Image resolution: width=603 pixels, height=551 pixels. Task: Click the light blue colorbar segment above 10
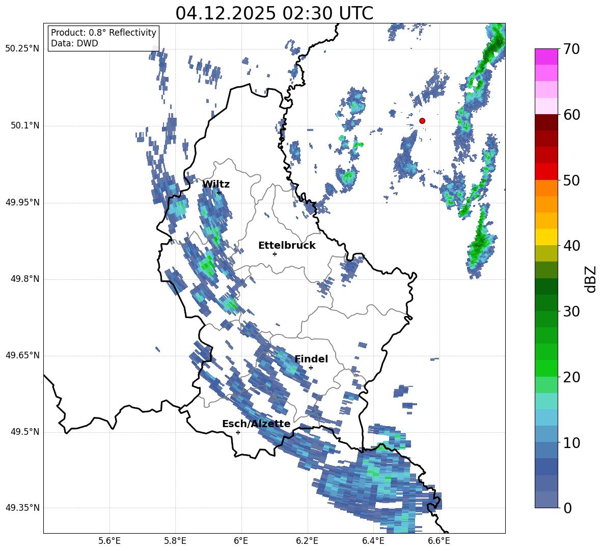click(x=546, y=417)
